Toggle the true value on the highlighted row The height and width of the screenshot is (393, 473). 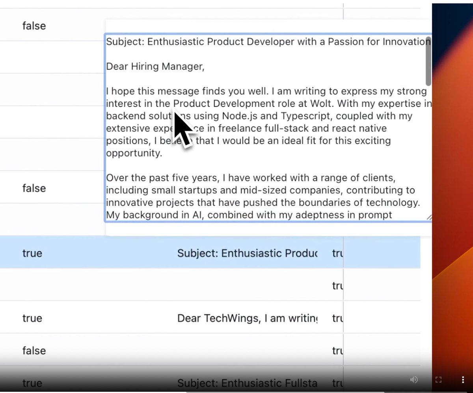tap(32, 253)
